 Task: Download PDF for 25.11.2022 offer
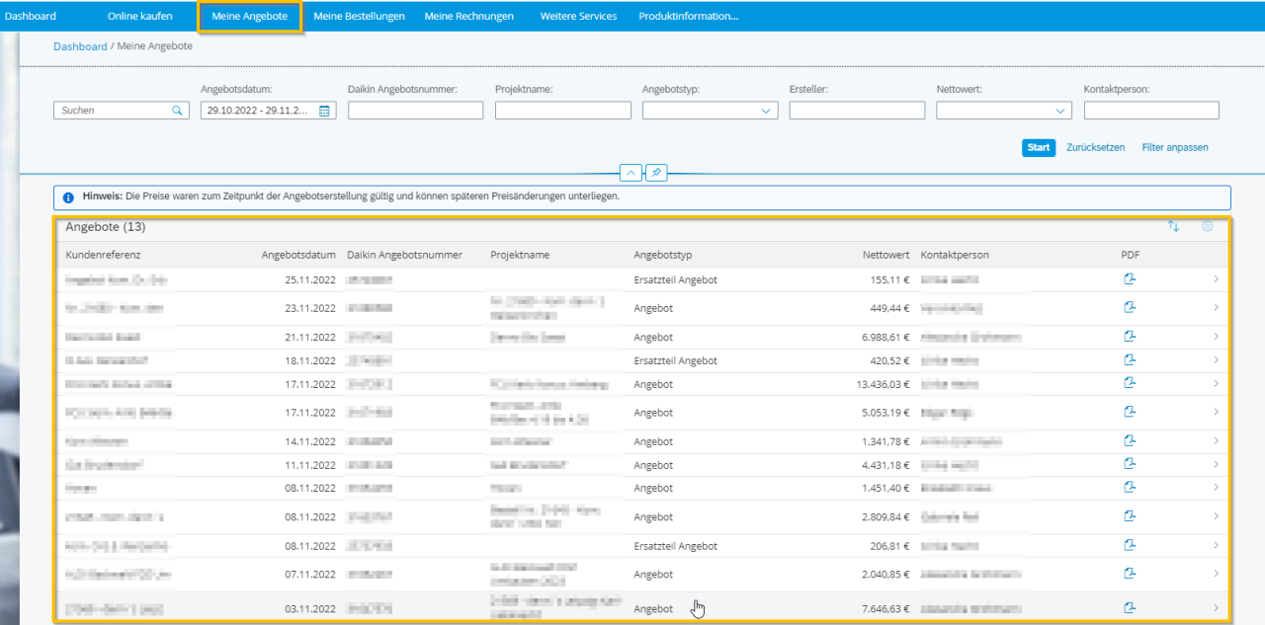(x=1130, y=279)
